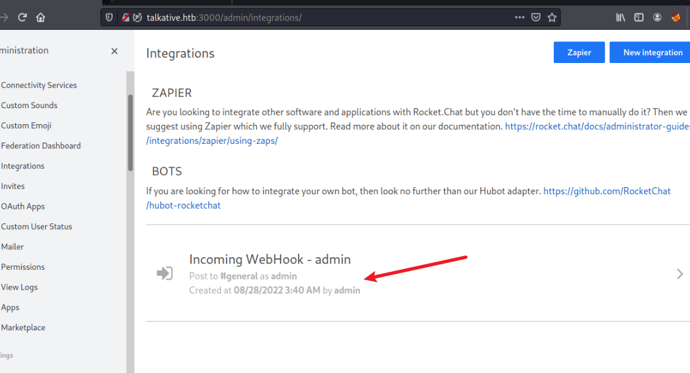This screenshot has height=373, width=690.
Task: Open Custom User Status page
Action: [36, 227]
